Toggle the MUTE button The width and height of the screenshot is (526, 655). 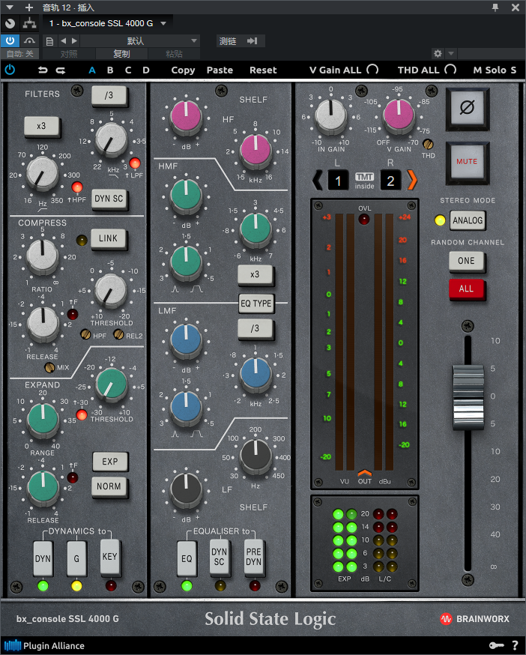tap(467, 162)
